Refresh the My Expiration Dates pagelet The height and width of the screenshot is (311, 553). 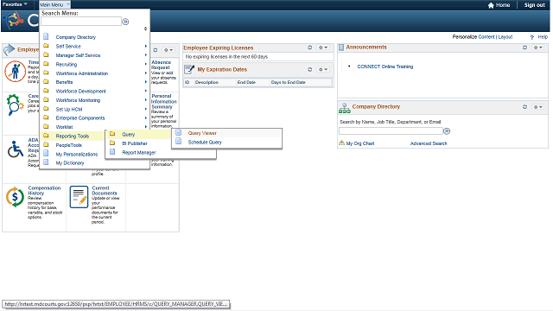point(309,69)
